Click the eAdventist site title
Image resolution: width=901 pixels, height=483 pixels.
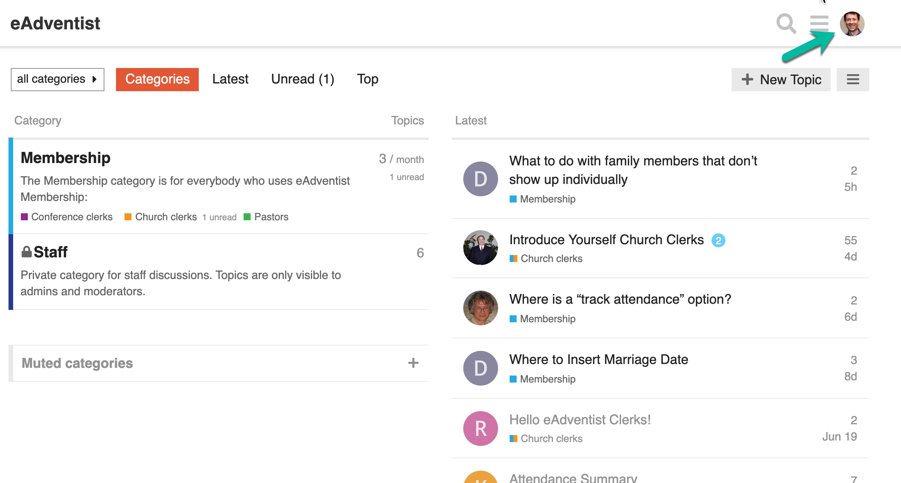[55, 23]
